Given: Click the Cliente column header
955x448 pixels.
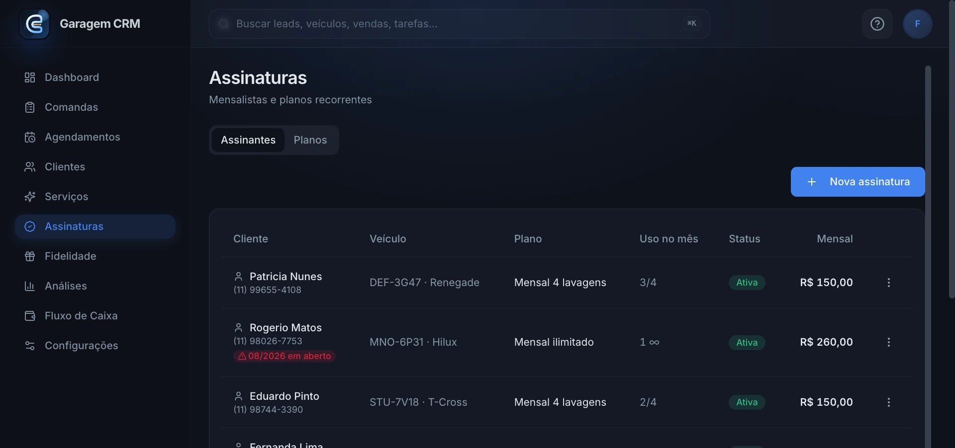Looking at the screenshot, I should click(251, 239).
